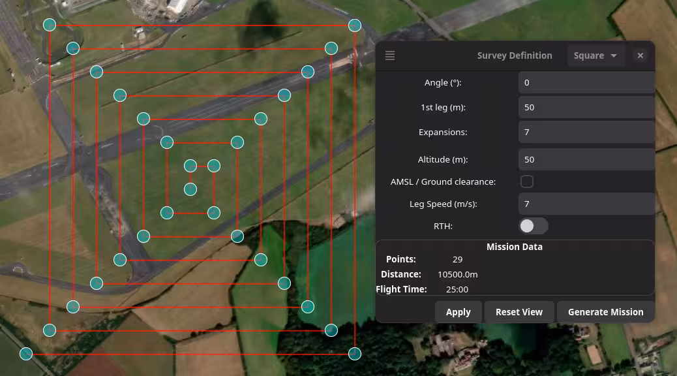Enable the AMSL / Ground clearance checkbox
Viewport: 677px width, 376px height.
(x=526, y=181)
